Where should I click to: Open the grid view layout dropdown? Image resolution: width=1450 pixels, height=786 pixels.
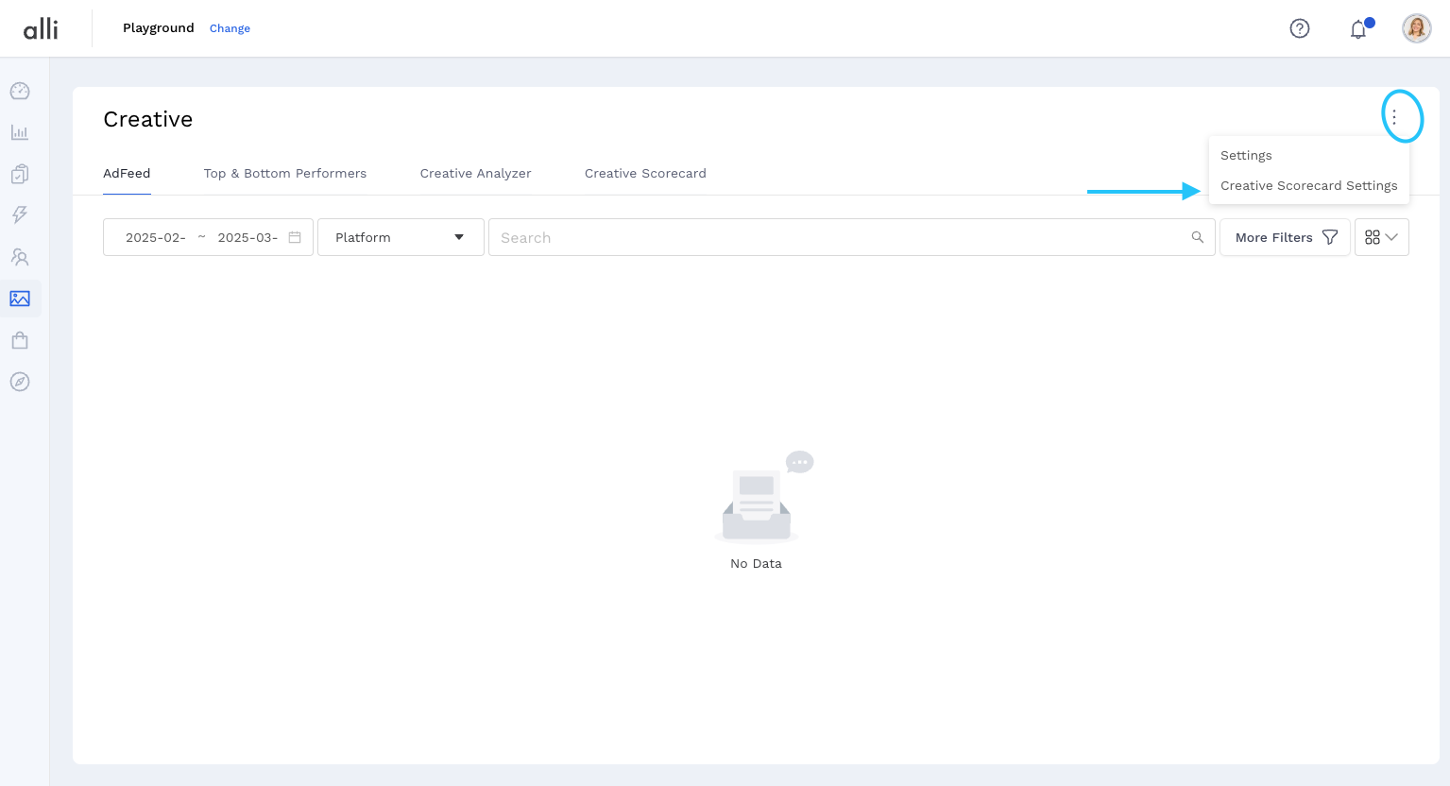(x=1381, y=237)
